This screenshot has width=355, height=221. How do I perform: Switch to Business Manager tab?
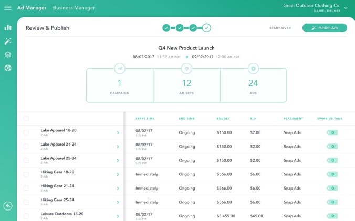pos(74,8)
